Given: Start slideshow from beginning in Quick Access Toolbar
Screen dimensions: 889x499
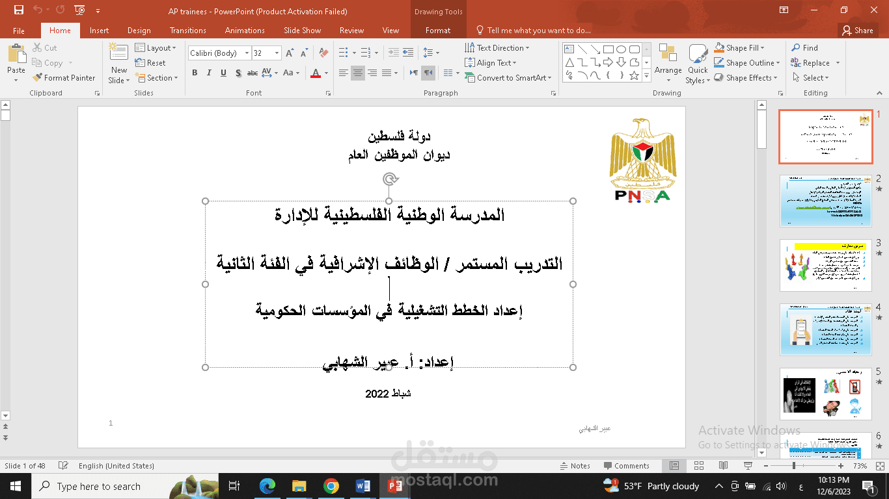Looking at the screenshot, I should (79, 10).
